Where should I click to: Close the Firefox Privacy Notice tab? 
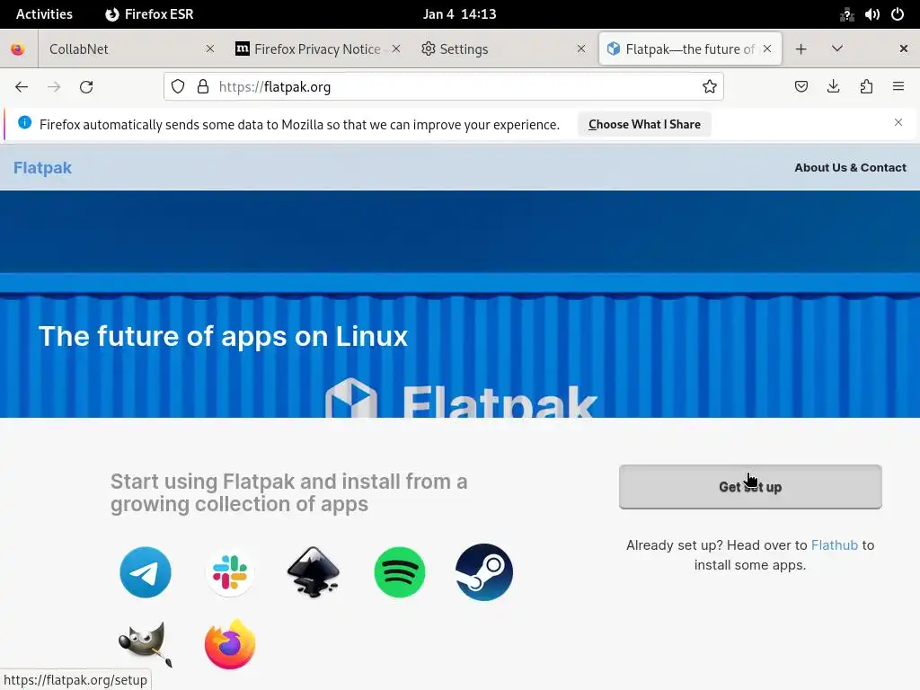point(396,49)
